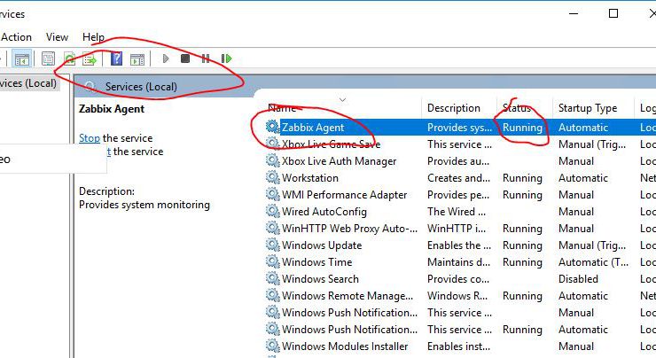Open the Help question-mark toolbar icon

click(x=116, y=58)
